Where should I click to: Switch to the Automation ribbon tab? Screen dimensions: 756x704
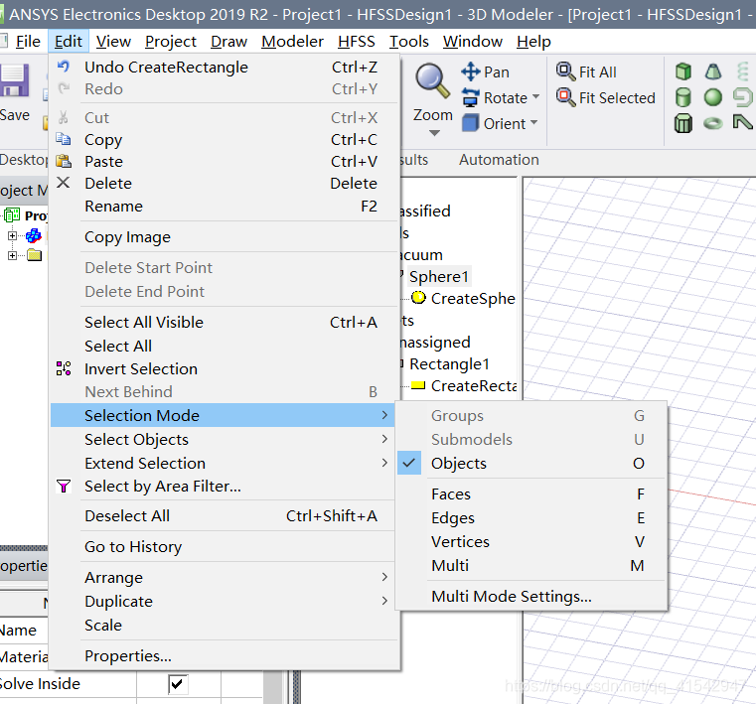click(x=499, y=160)
